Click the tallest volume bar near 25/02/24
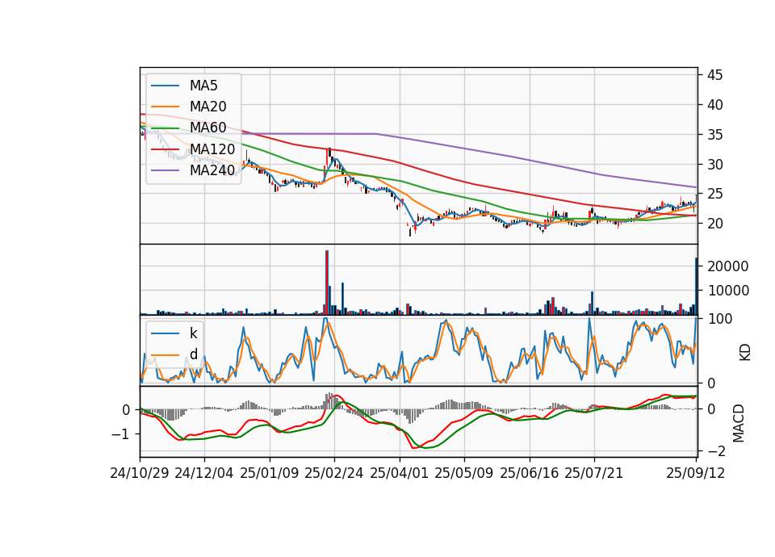The height and width of the screenshot is (557, 775). click(x=327, y=283)
